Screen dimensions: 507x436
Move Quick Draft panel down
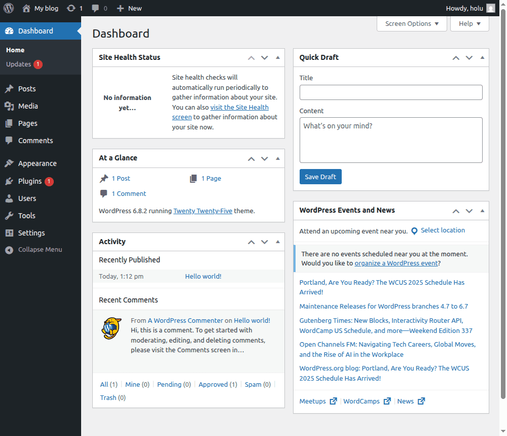click(469, 58)
